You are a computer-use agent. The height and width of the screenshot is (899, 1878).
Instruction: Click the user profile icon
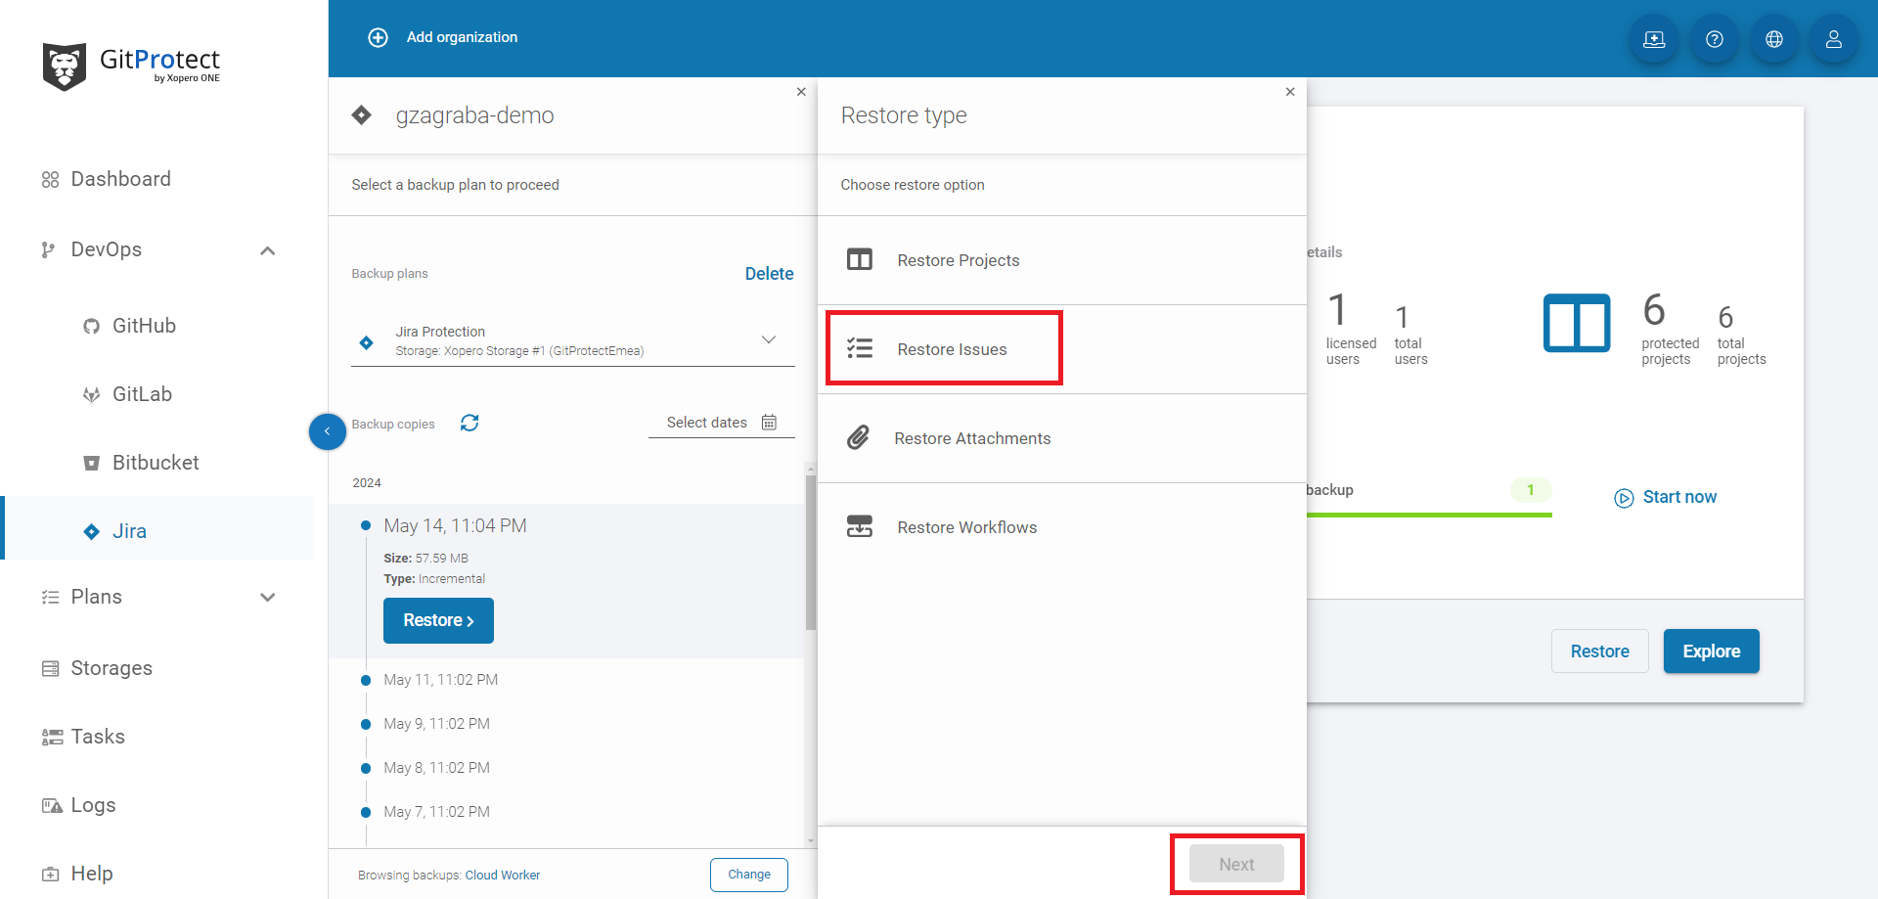tap(1833, 39)
